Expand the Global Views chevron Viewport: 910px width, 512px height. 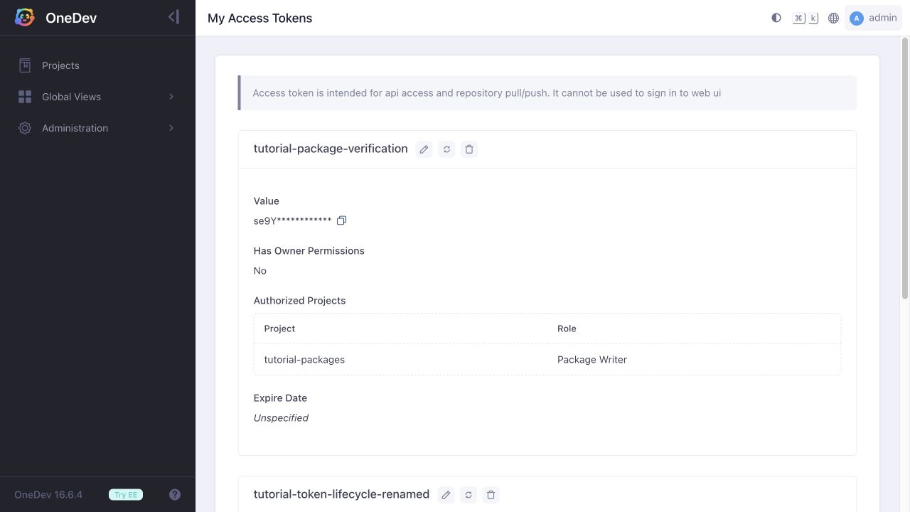click(x=171, y=97)
